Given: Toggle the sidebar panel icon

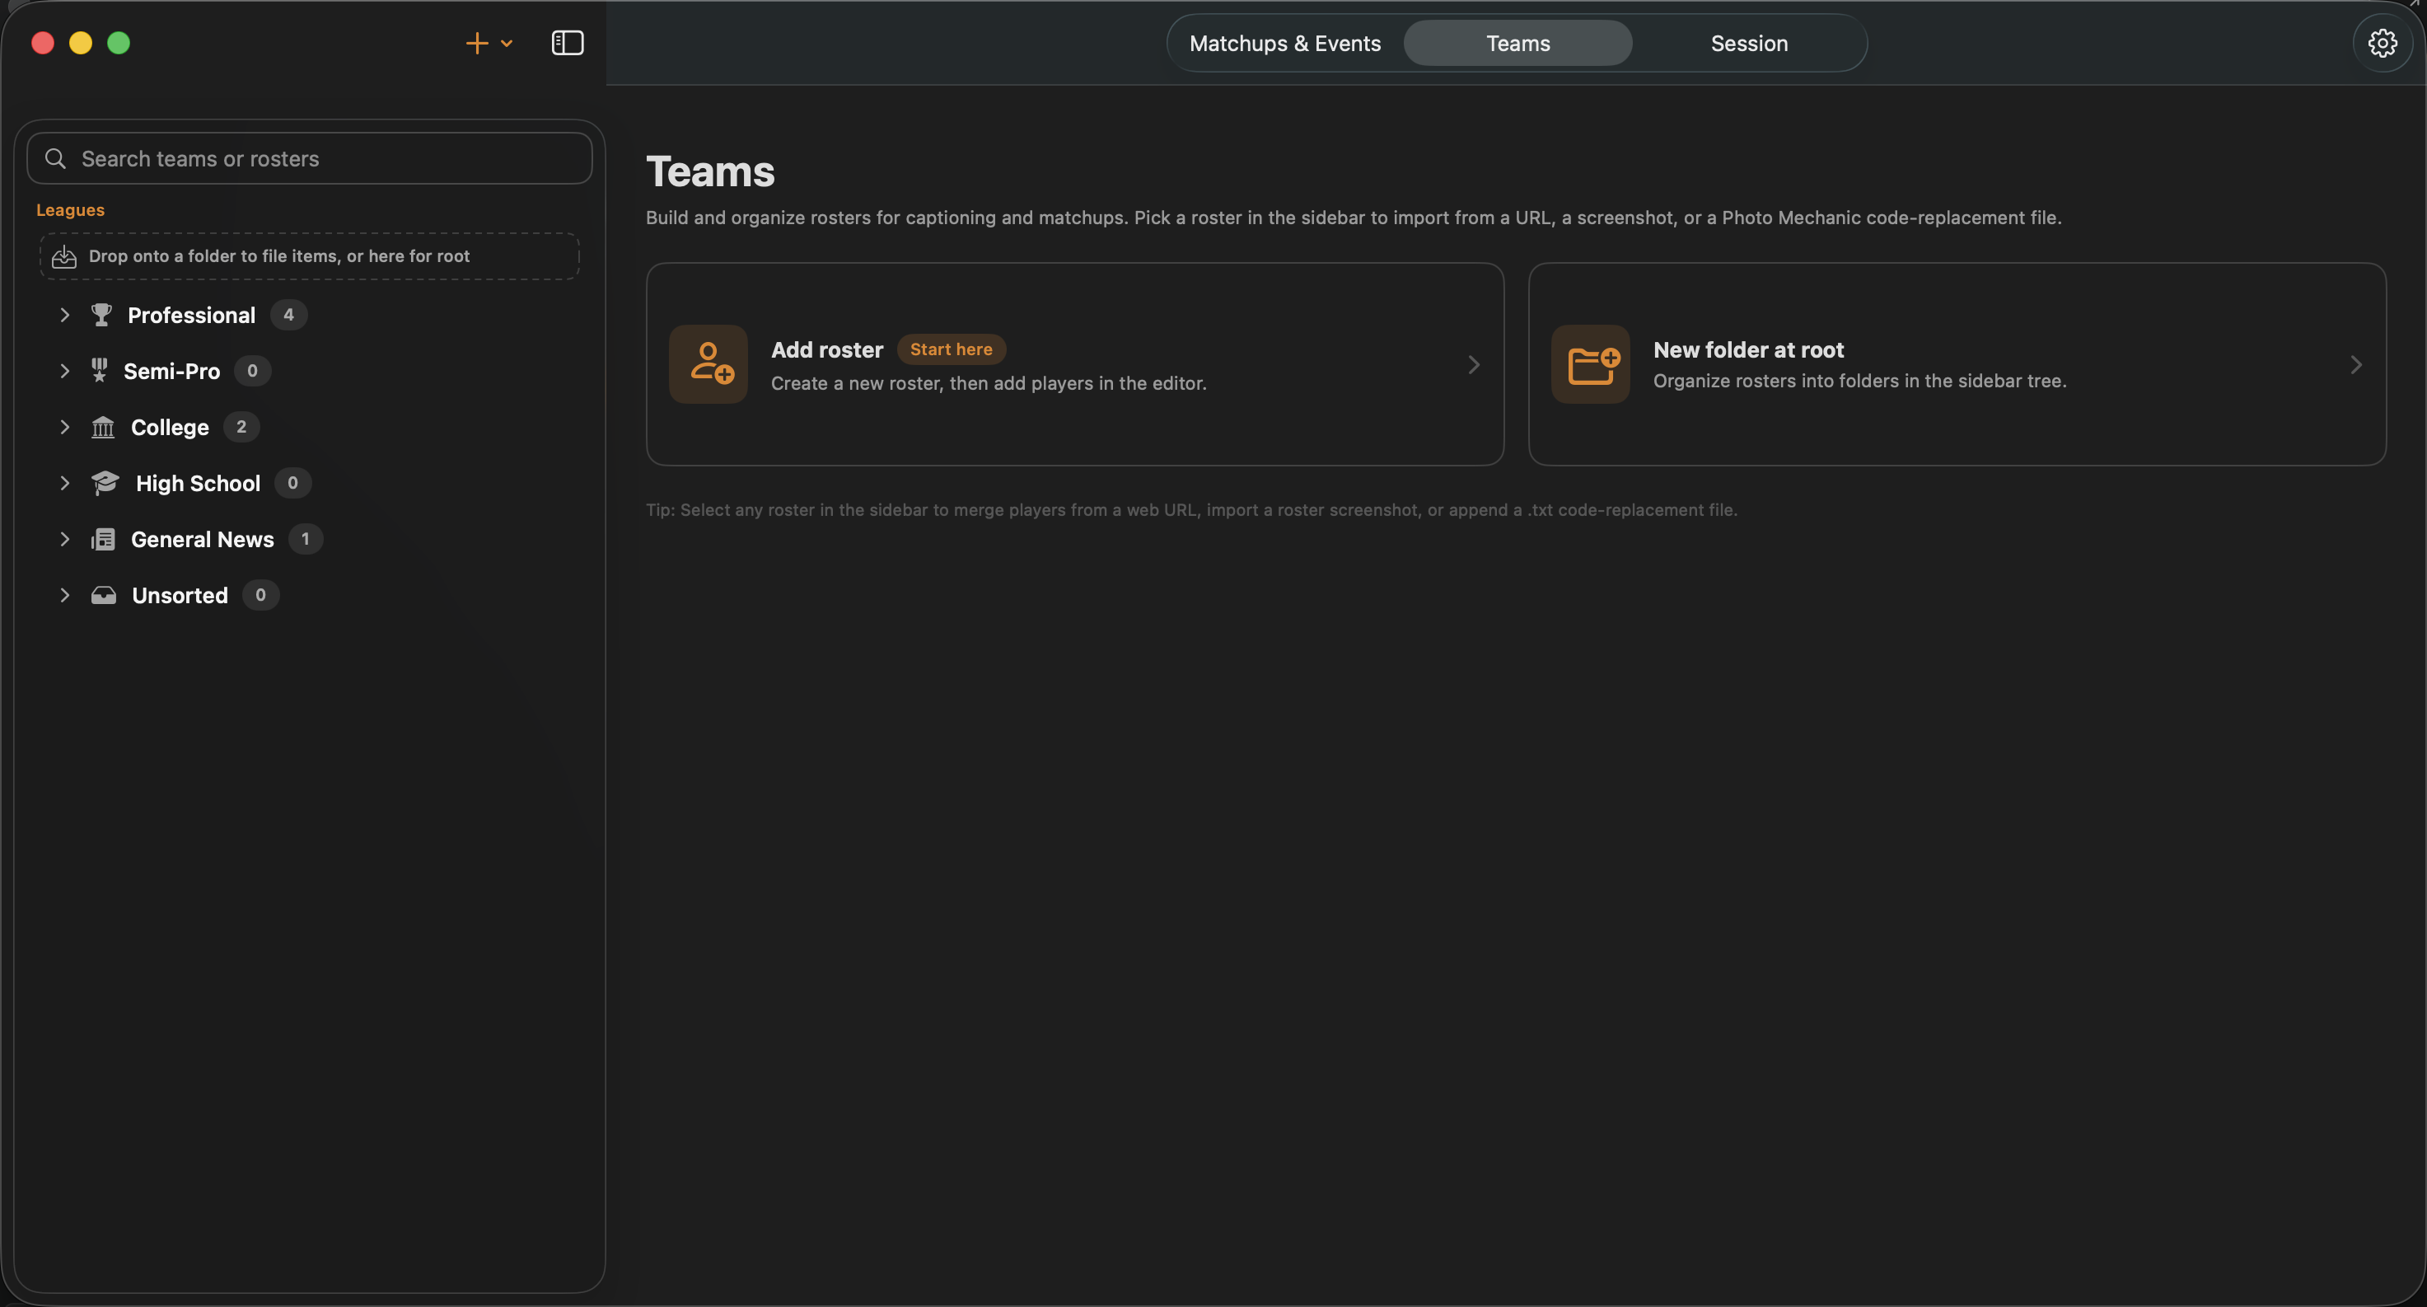Looking at the screenshot, I should click(x=567, y=44).
